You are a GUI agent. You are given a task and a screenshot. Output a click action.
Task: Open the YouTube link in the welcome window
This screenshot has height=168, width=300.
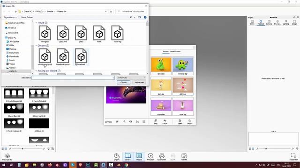pyautogui.click(x=130, y=121)
